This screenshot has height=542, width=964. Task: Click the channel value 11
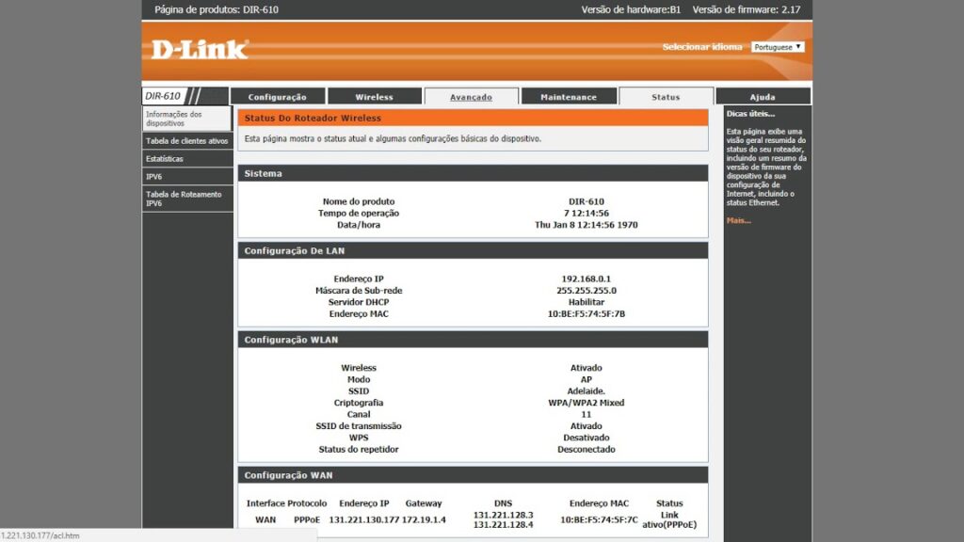click(x=586, y=415)
